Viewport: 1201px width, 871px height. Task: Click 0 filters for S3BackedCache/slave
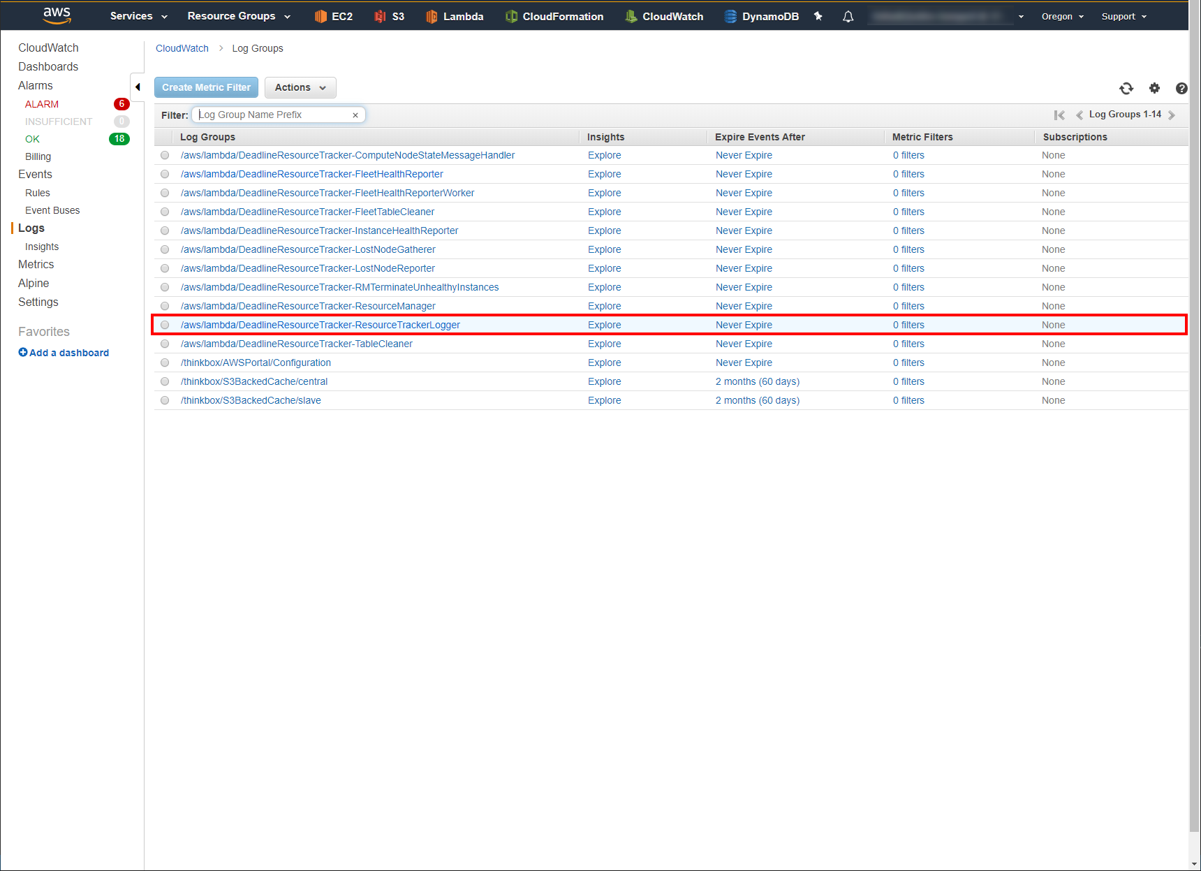click(908, 400)
